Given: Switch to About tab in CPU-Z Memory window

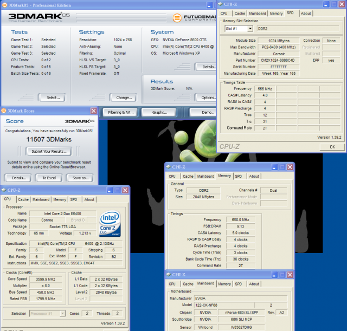Looking at the screenshot, I should click(254, 177).
